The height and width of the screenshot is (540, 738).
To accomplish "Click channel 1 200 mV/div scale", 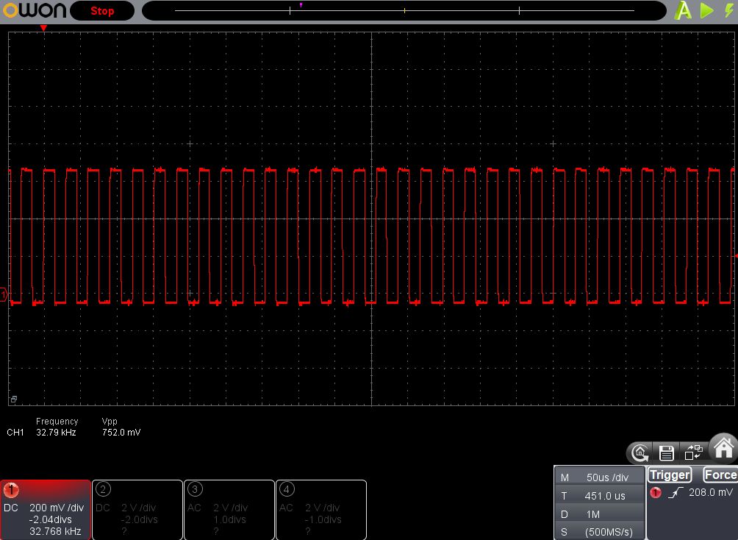I will pyautogui.click(x=57, y=508).
